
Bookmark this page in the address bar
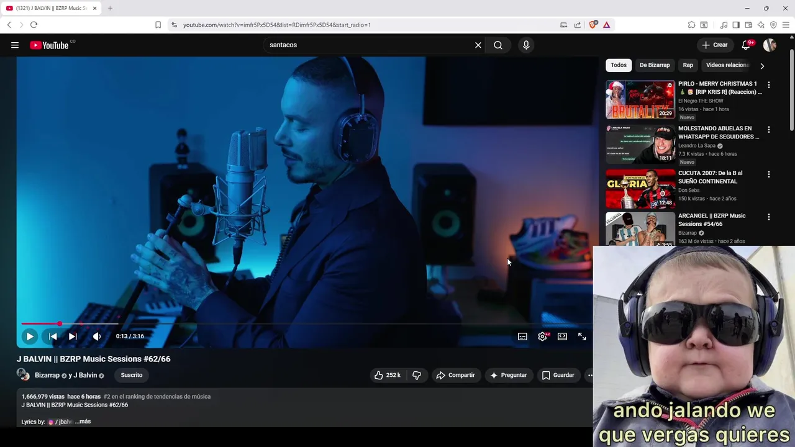[x=158, y=25]
